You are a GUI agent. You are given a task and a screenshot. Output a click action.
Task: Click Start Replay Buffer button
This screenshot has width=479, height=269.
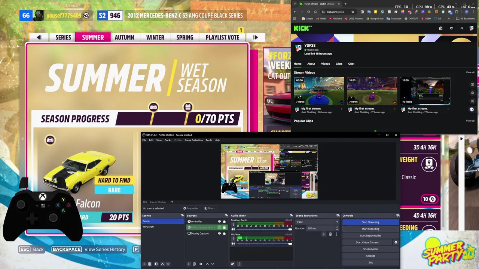click(x=370, y=236)
